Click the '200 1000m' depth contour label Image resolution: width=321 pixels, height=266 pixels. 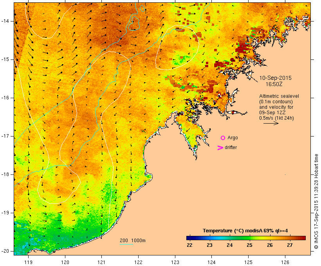pyautogui.click(x=133, y=241)
